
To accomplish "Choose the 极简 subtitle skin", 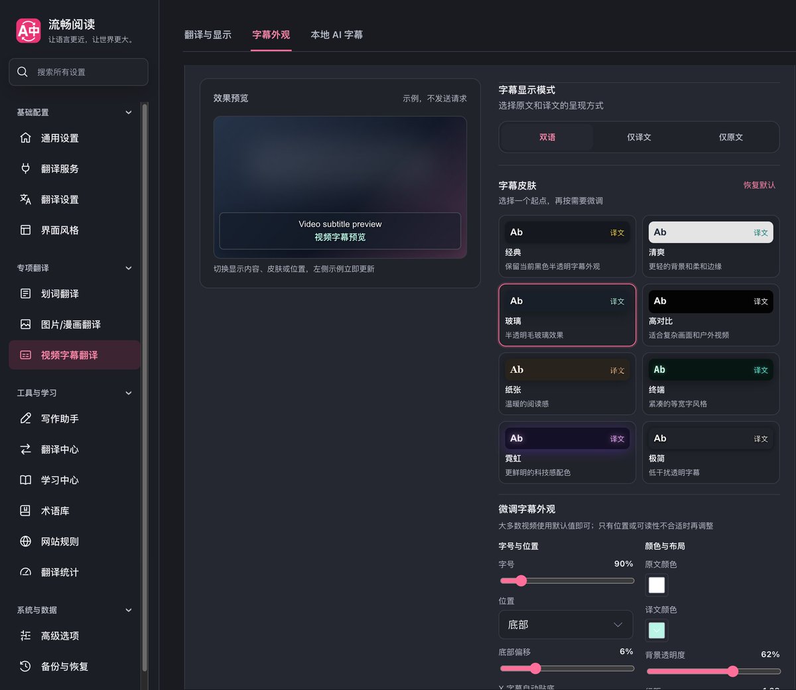I will point(710,452).
